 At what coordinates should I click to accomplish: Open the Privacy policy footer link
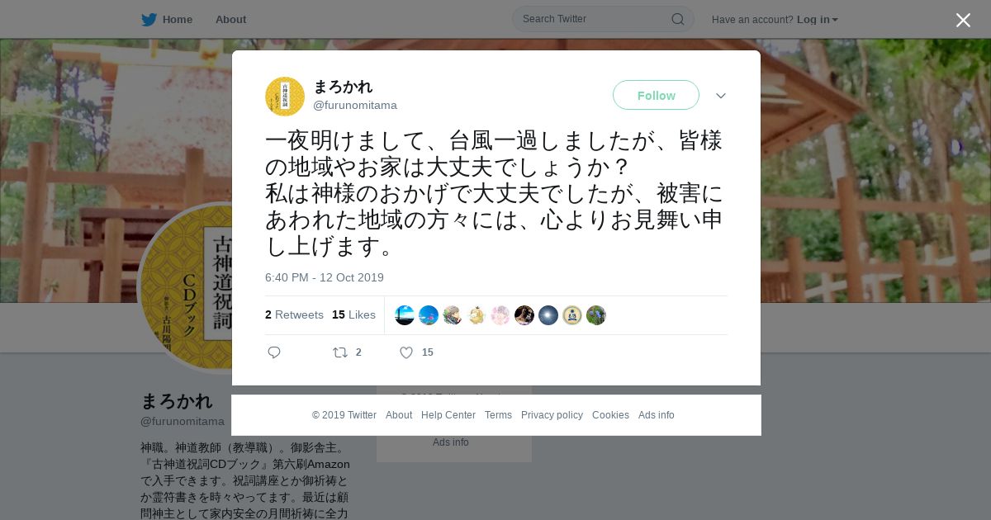(552, 415)
